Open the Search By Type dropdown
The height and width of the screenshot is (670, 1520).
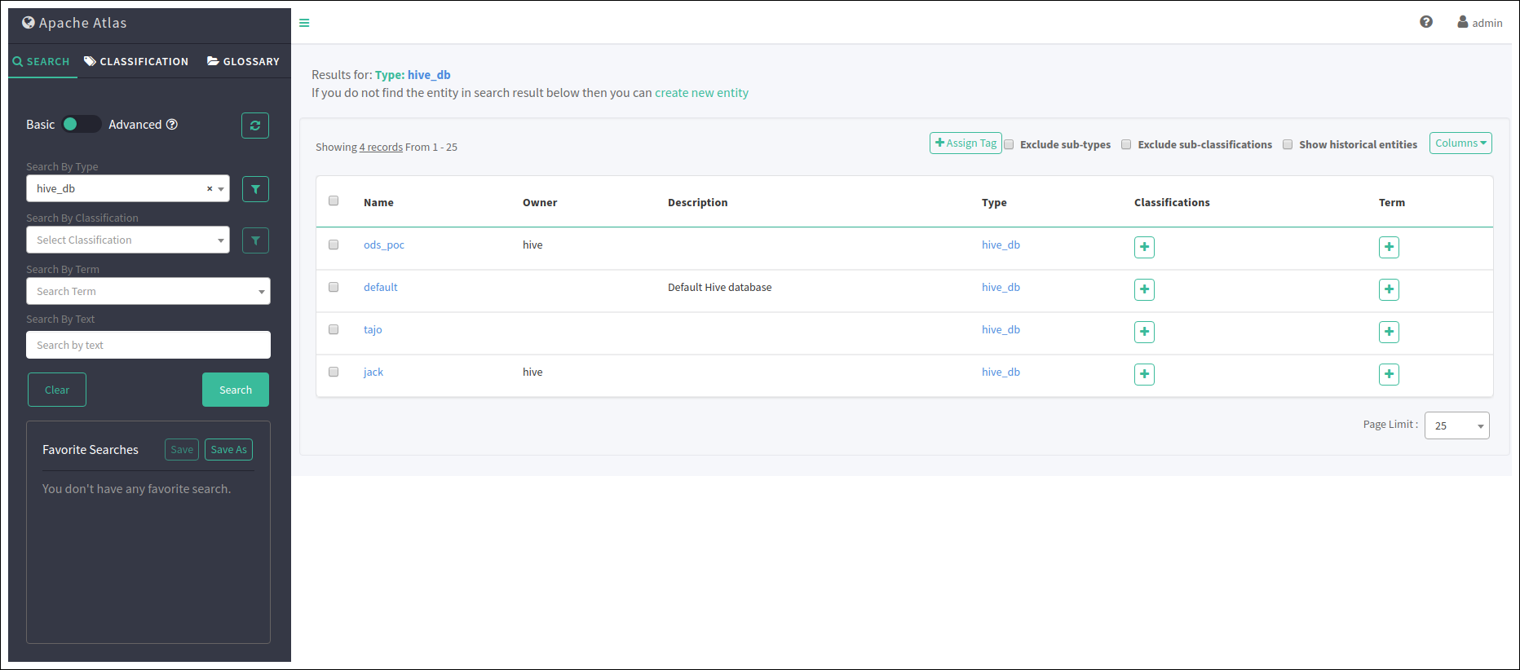pyautogui.click(x=128, y=188)
